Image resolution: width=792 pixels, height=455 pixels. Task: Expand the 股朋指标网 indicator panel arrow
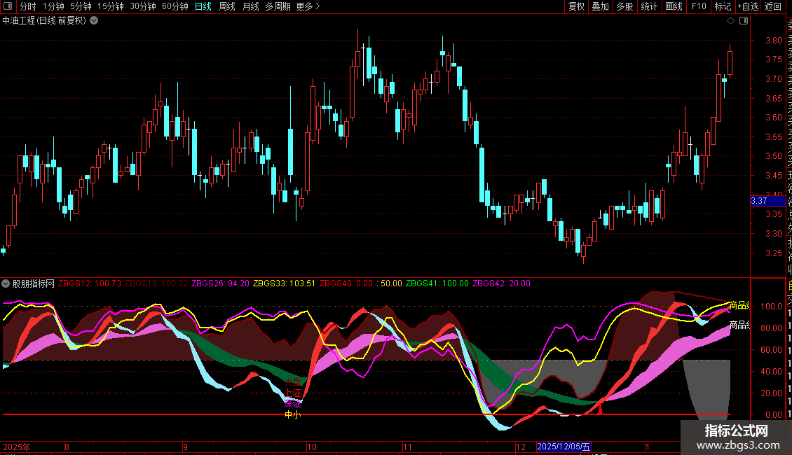(x=6, y=283)
